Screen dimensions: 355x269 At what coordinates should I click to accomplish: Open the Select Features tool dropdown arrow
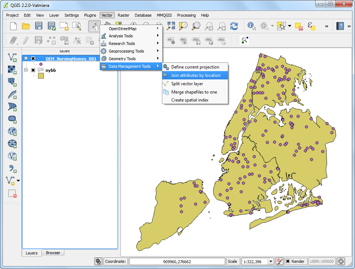tap(289, 26)
